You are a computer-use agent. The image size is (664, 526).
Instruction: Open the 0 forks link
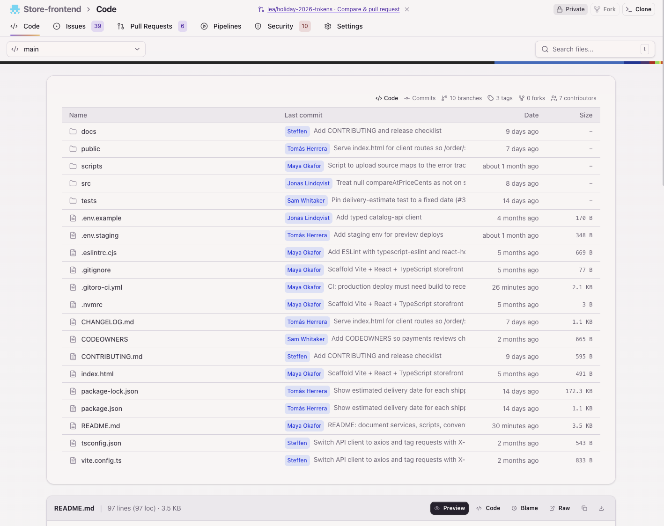click(532, 98)
